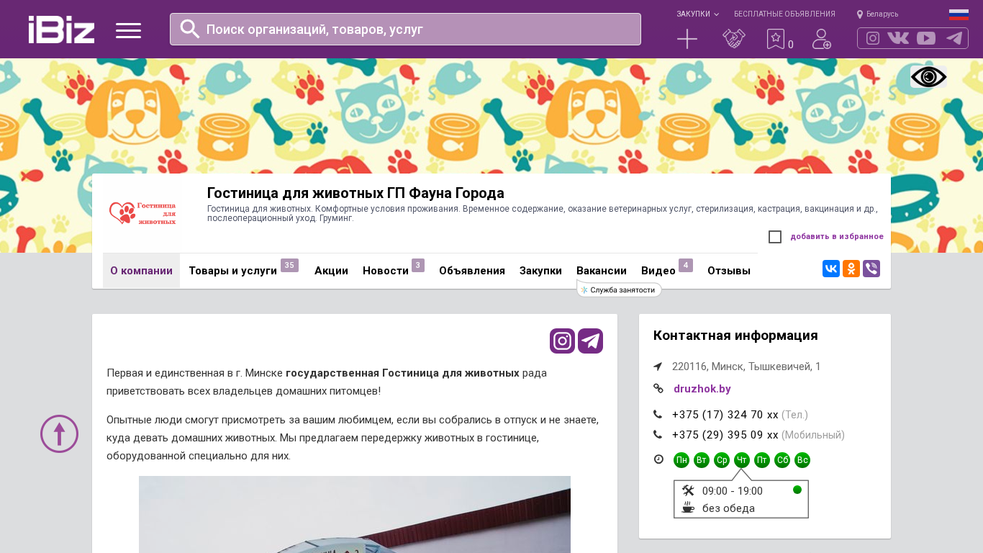
Task: Share page via blue VK button
Action: tap(831, 269)
